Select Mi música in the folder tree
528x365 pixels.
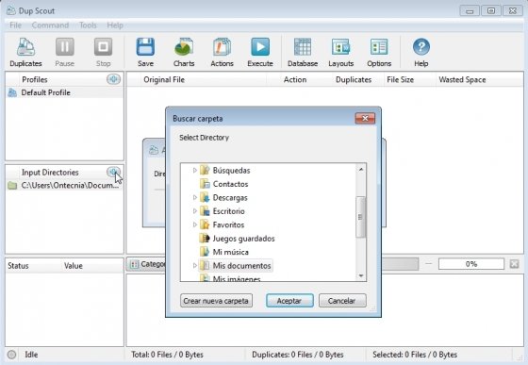231,252
